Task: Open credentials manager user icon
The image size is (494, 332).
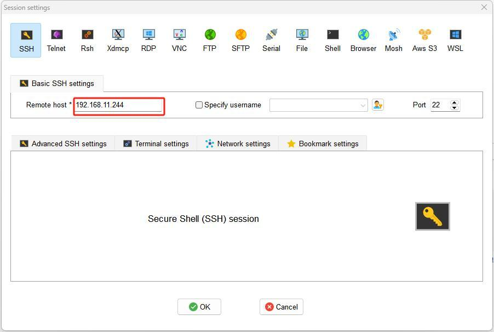Action: click(x=378, y=105)
